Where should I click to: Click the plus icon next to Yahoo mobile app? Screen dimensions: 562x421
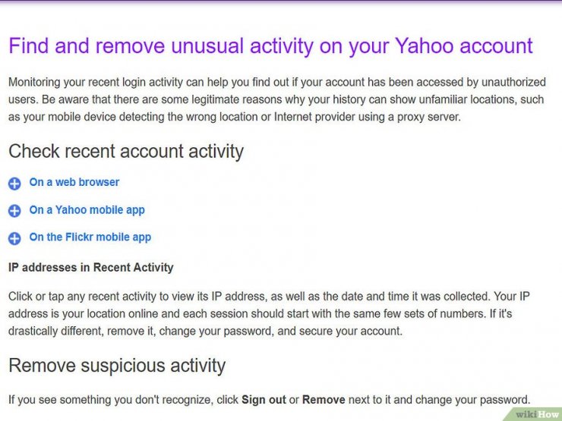pos(14,211)
